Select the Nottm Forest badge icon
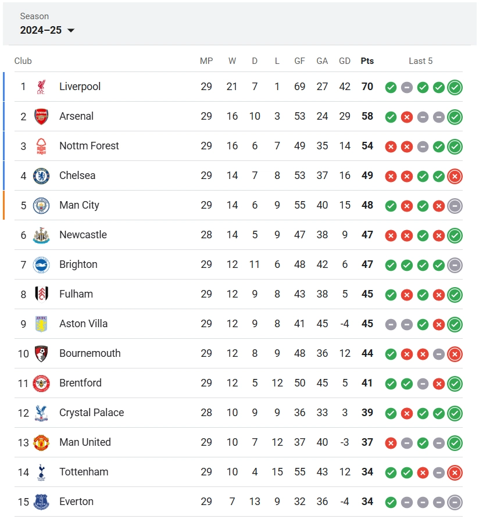The width and height of the screenshot is (479, 519). (41, 146)
